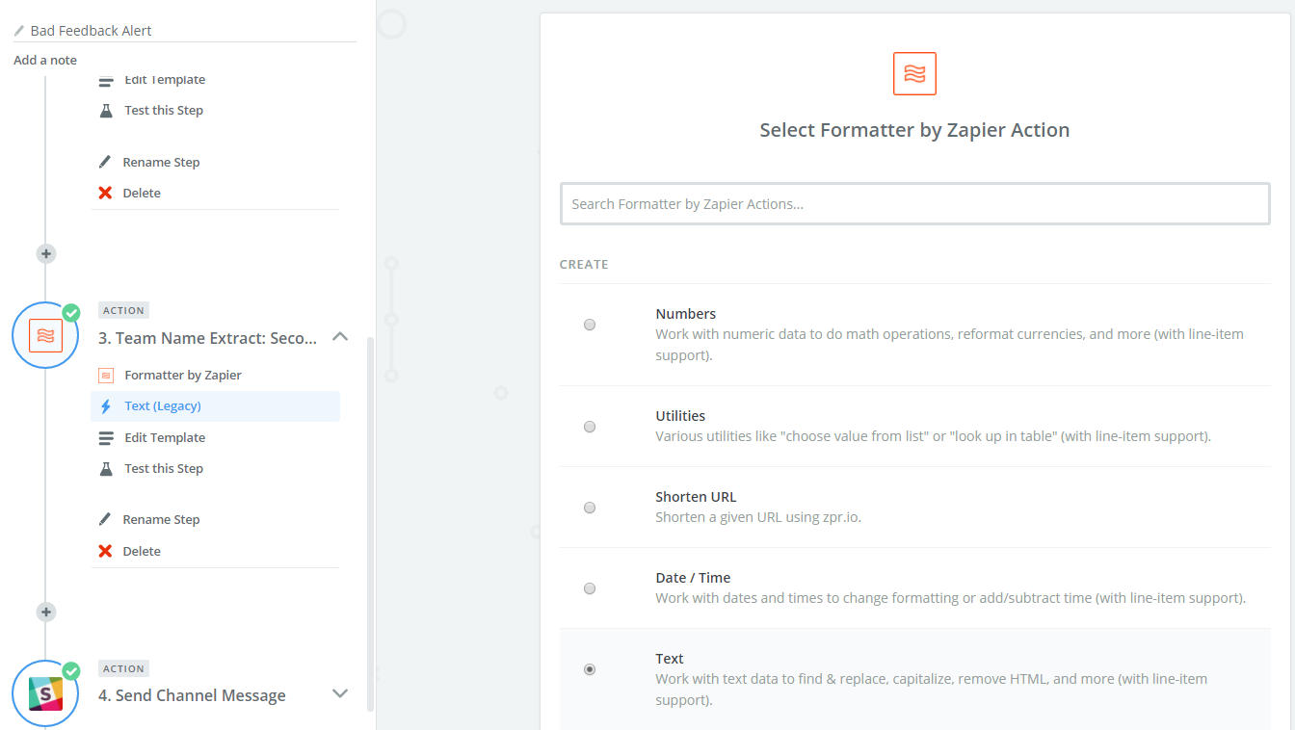Collapse step 3 Team Name Extract
Viewport: 1295px width, 730px height.
click(340, 337)
